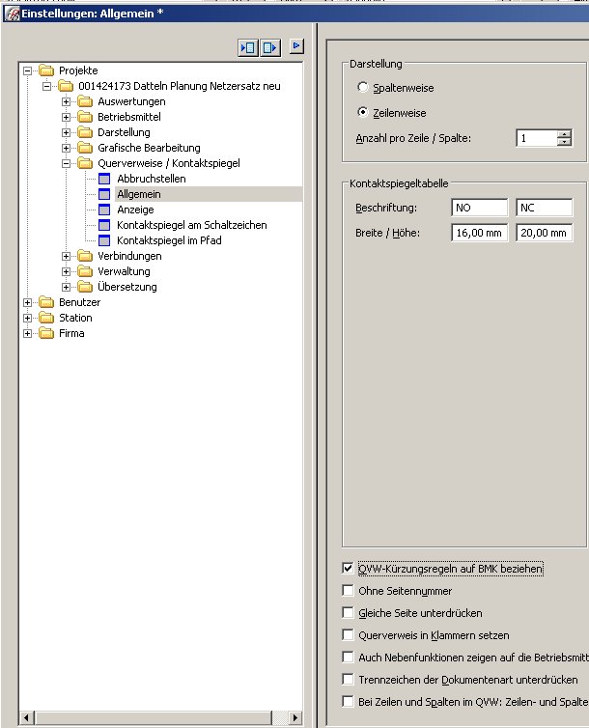The width and height of the screenshot is (589, 728).
Task: Uncheck QVW-Kürzungsregeln auf BMK beziehen
Action: (x=348, y=568)
